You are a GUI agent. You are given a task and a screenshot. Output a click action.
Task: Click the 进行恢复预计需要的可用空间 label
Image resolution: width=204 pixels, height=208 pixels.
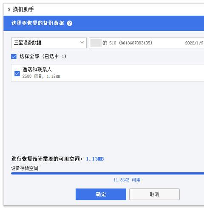click(47, 159)
